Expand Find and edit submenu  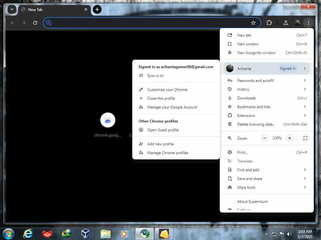click(x=267, y=170)
